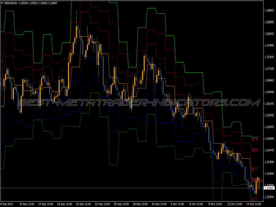Click the current price tag 1.23607
Viewport: 276px width, 207px height.
click(269, 188)
